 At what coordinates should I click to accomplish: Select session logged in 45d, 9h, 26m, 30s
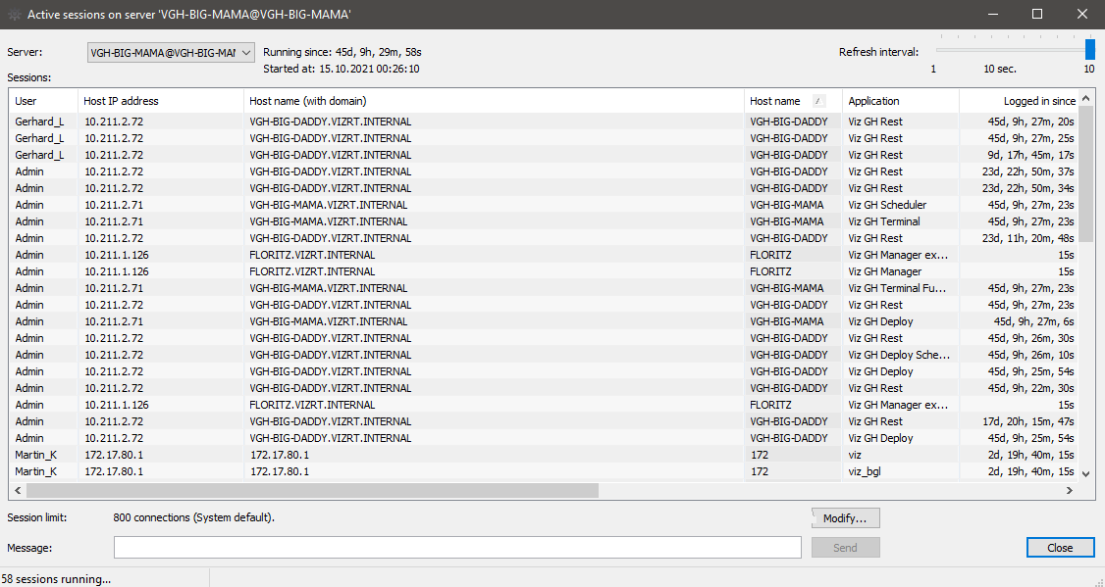(544, 338)
